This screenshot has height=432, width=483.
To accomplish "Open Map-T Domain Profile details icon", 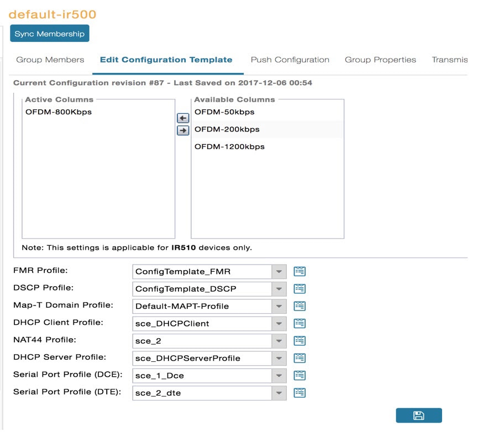I will coord(300,306).
